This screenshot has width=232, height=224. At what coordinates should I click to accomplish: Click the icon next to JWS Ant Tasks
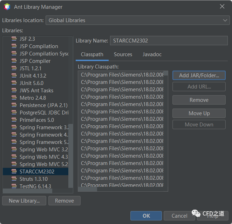(x=14, y=90)
